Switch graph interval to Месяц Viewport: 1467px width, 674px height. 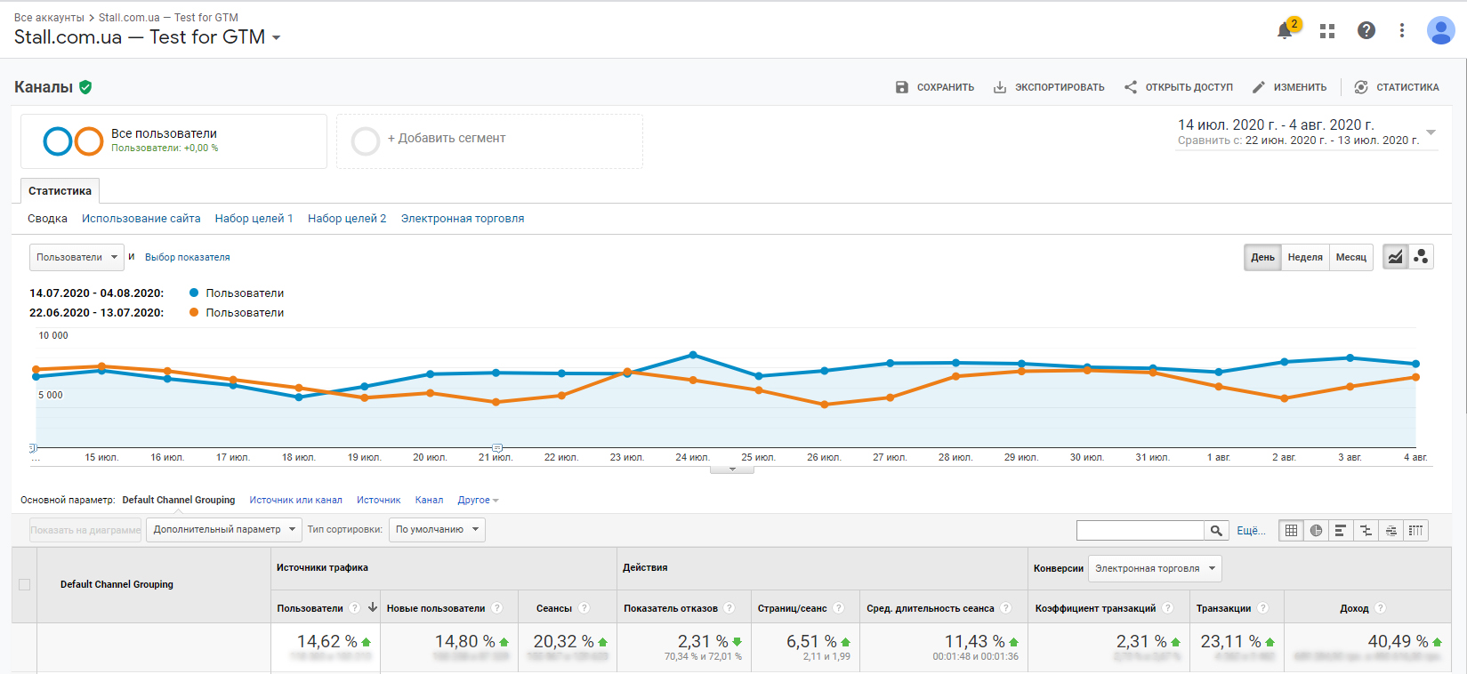pos(1350,257)
